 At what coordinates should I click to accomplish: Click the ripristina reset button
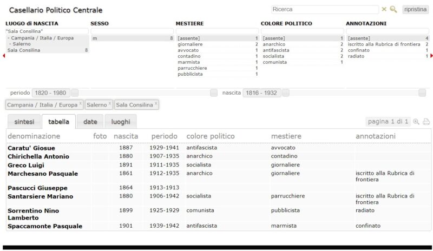[x=415, y=9]
